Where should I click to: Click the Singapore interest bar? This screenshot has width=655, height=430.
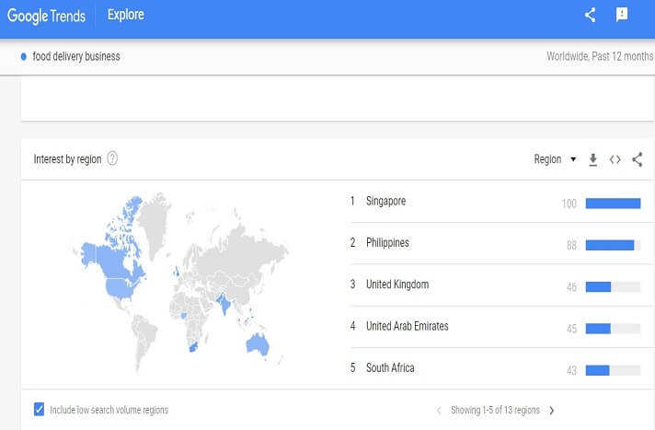tap(613, 203)
